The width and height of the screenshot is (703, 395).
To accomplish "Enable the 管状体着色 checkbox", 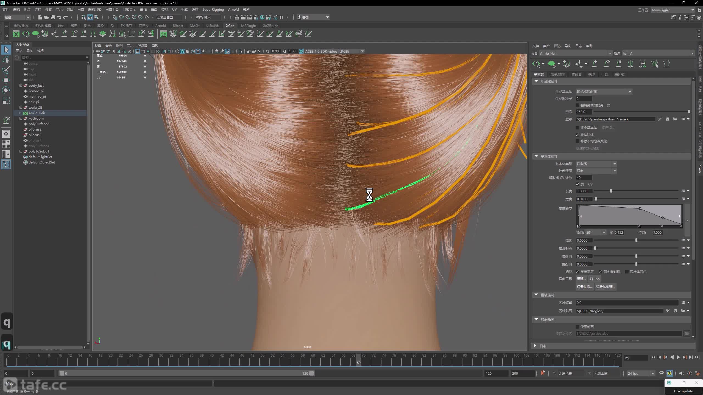I will (627, 272).
